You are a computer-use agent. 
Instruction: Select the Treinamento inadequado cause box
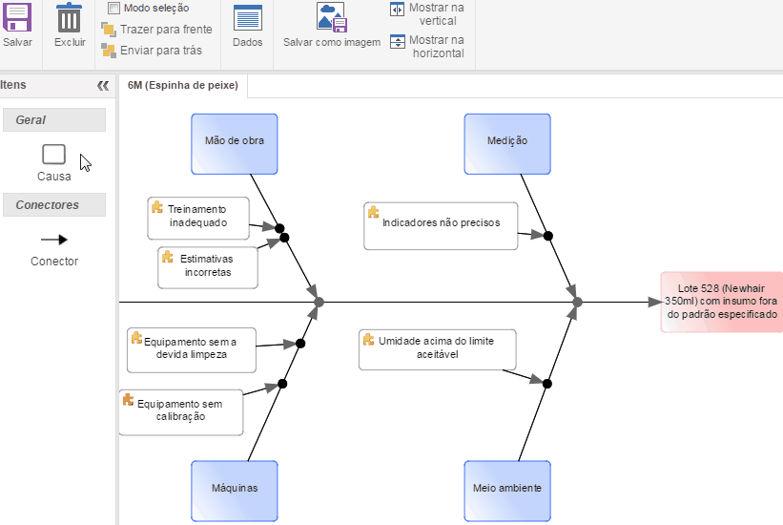tap(198, 219)
